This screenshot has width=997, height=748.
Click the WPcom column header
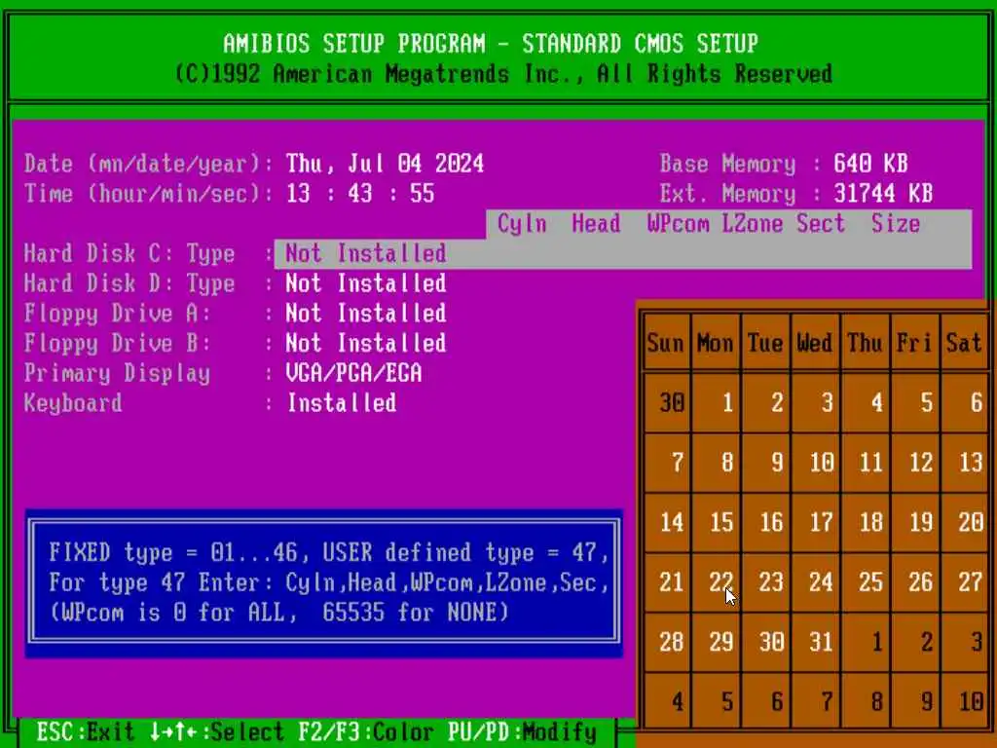[x=678, y=223]
